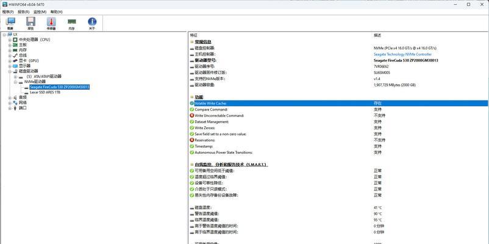
Task: Click the motherboard (主板) tree icon
Action: 15,45
